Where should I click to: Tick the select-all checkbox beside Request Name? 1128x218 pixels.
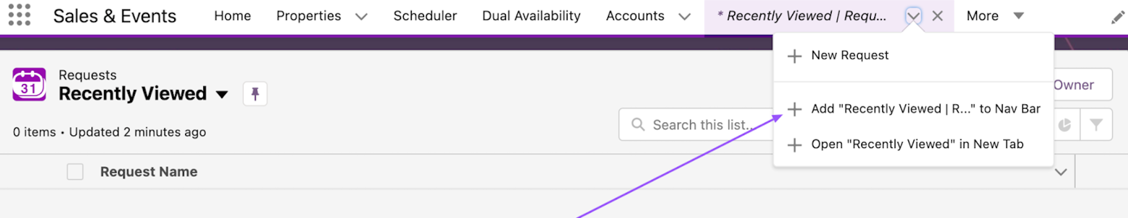click(75, 171)
